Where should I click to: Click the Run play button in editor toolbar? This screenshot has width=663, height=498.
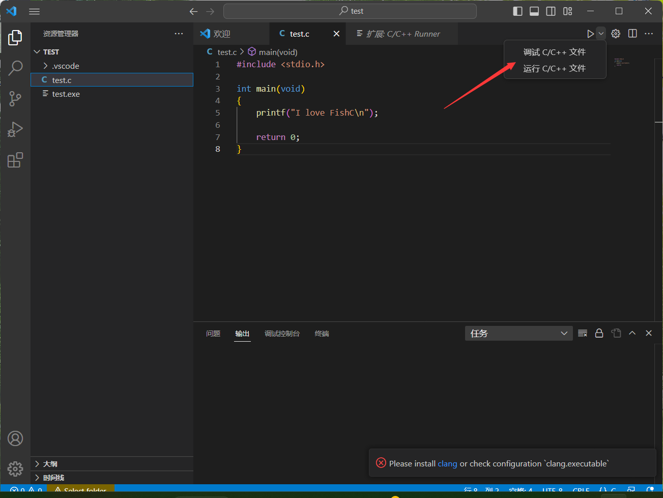point(590,34)
